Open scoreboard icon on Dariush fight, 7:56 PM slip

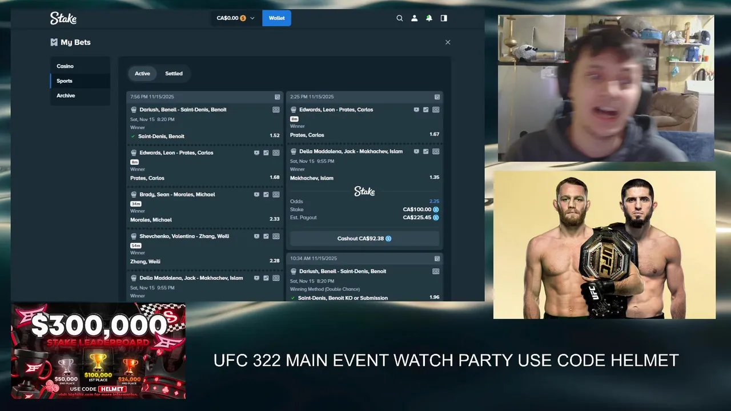click(276, 110)
